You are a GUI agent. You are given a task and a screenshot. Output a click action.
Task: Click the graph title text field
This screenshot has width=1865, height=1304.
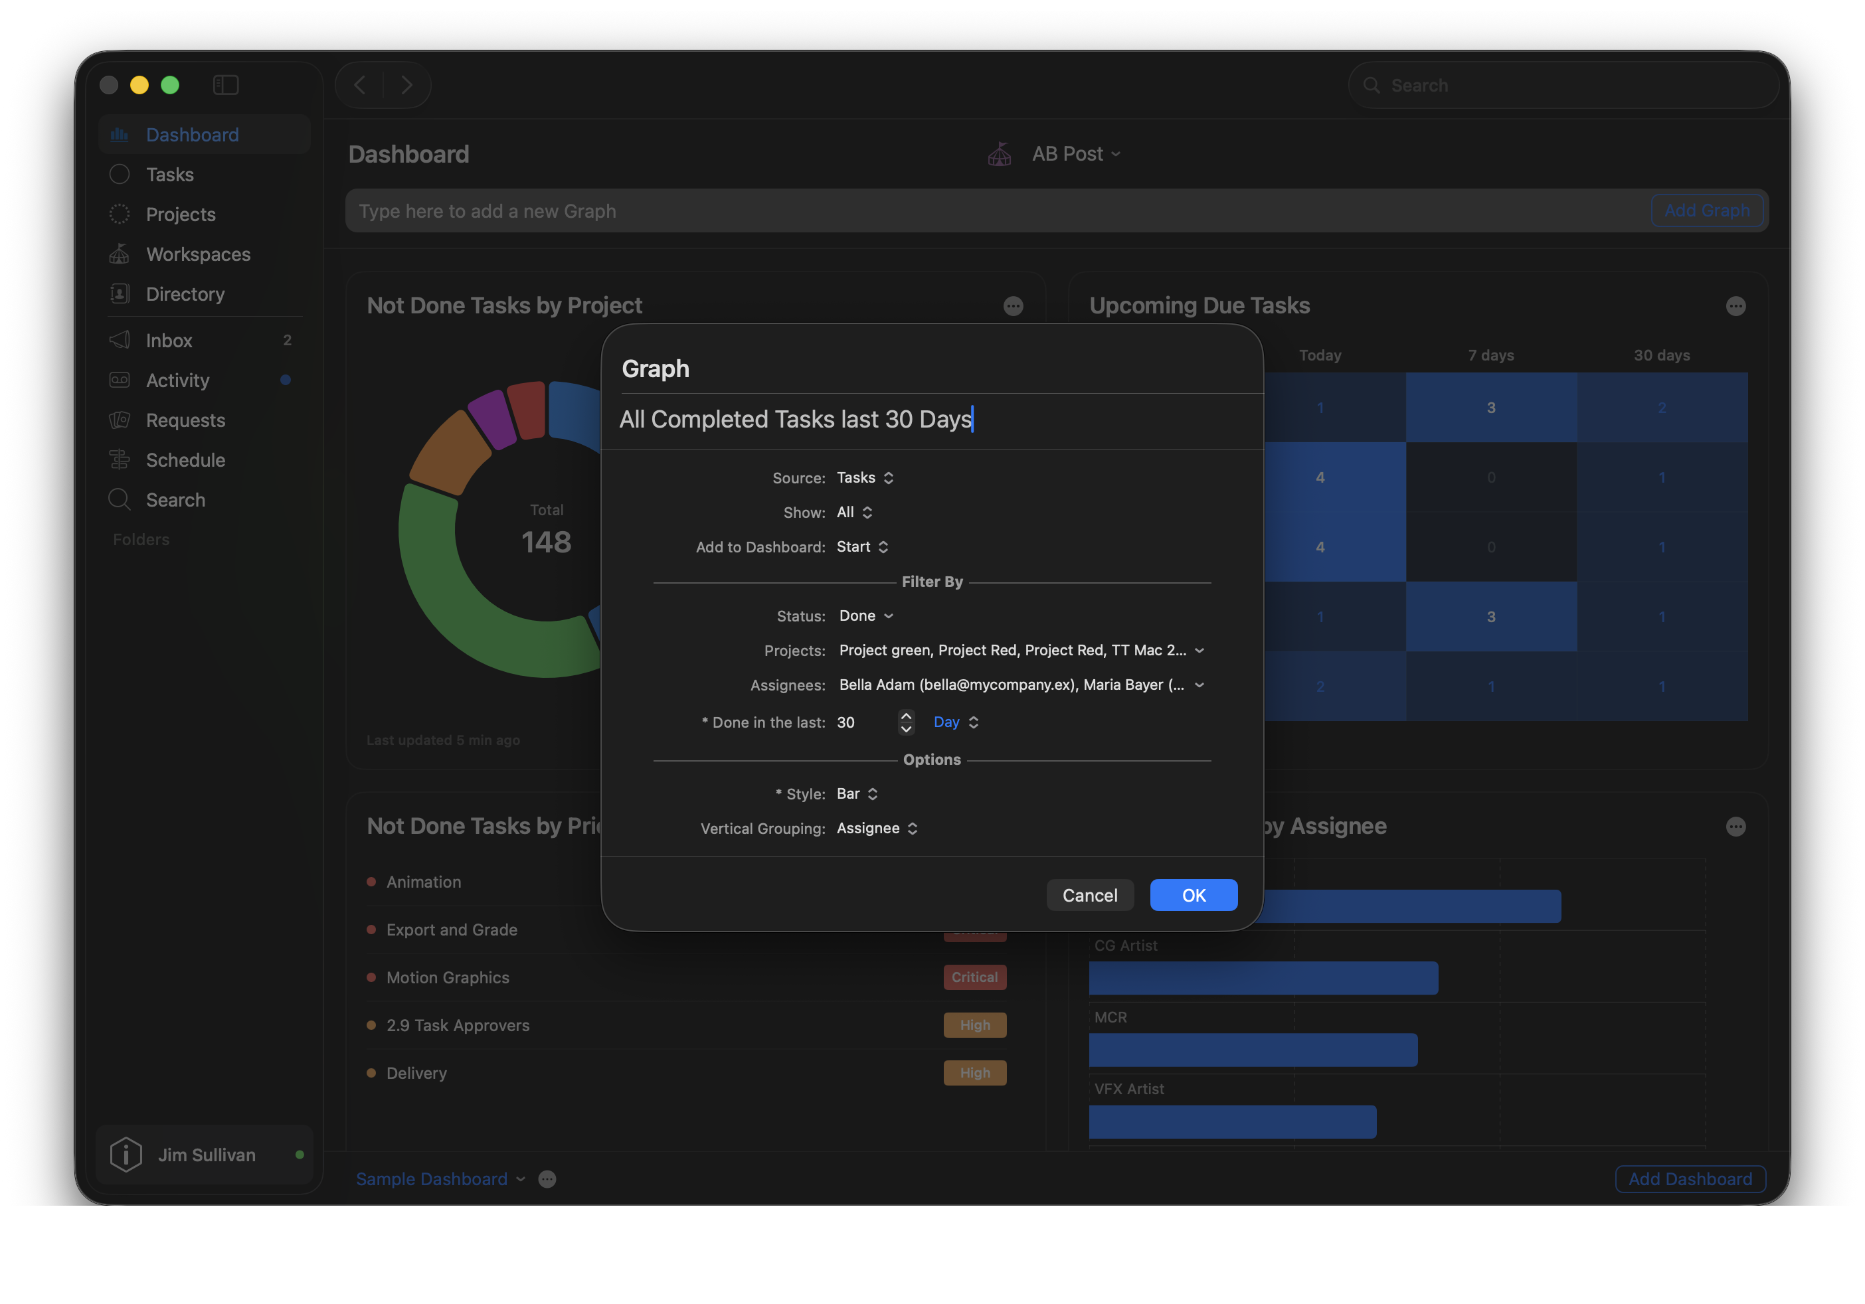click(x=932, y=419)
